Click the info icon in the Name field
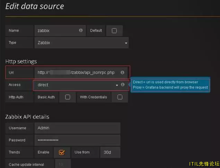 pyautogui.click(x=81, y=30)
